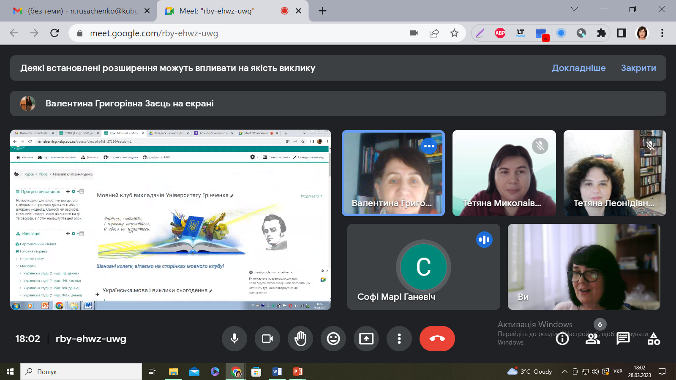Show the participants list panel
Screen dimensions: 676x380
click(x=592, y=339)
